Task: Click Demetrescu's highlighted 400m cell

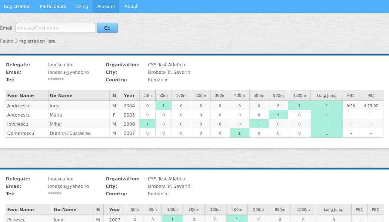Action: pos(239,133)
